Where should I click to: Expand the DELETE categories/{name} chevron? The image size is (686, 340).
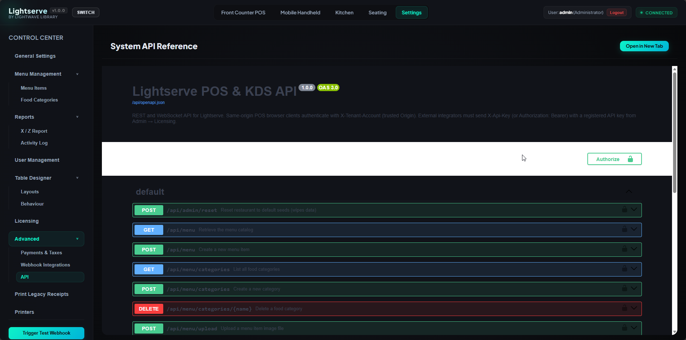pos(634,308)
